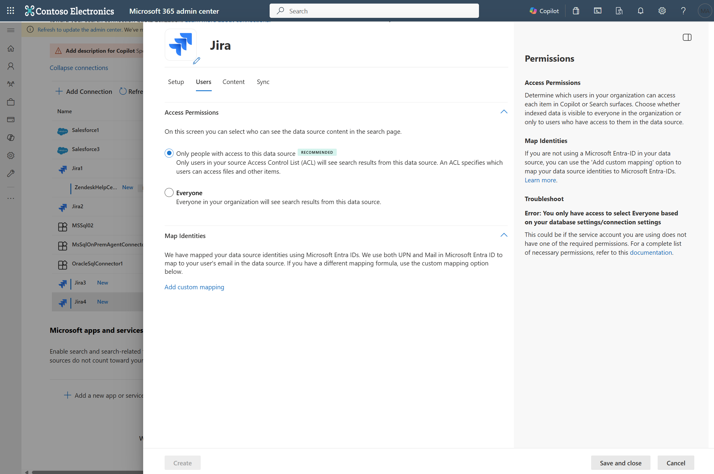Open the documentation link under Troubleshoot
The image size is (714, 474).
point(650,252)
